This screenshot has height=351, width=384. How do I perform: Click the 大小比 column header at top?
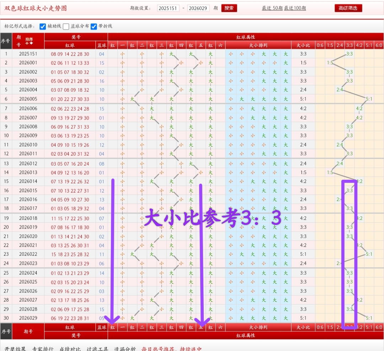(303, 45)
